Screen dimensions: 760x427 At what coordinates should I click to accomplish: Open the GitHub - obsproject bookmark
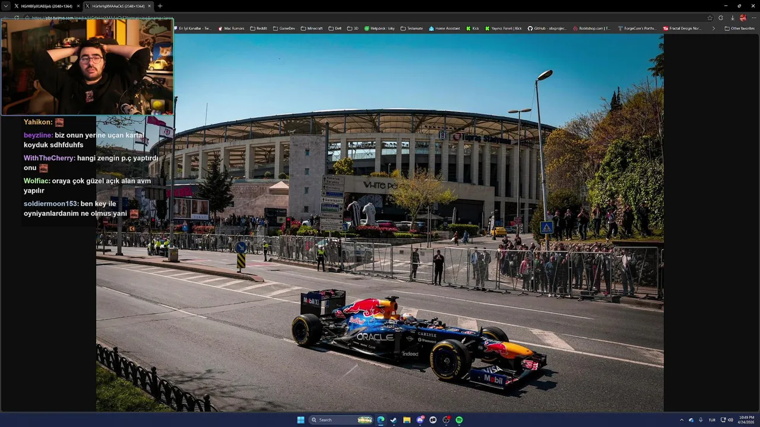pyautogui.click(x=547, y=28)
